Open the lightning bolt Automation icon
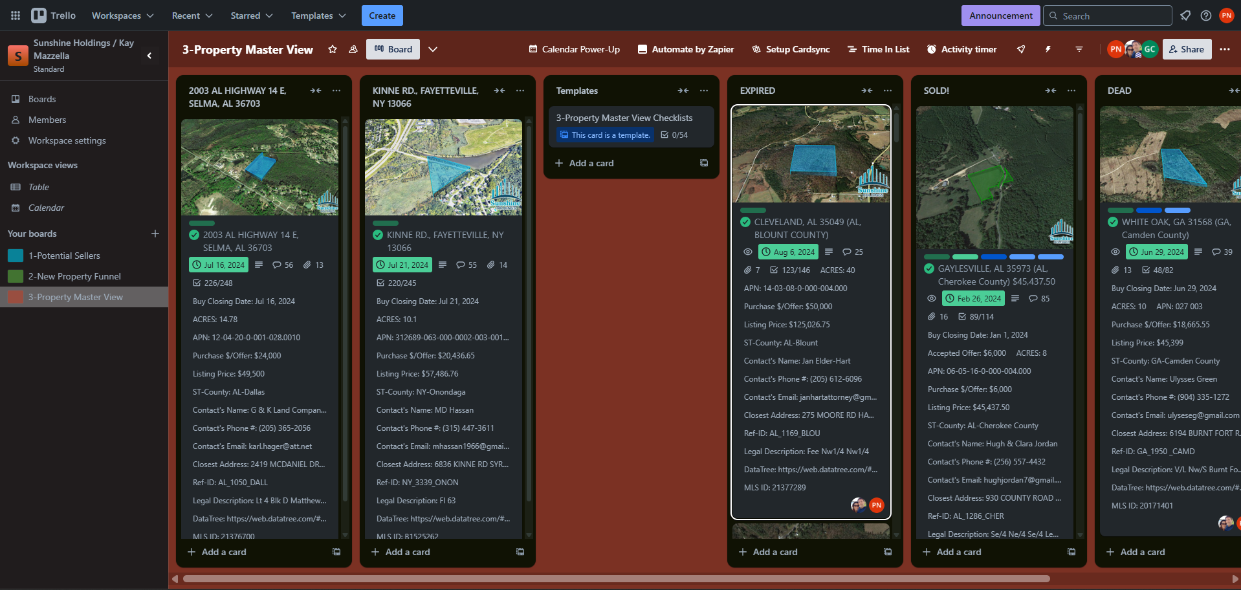The height and width of the screenshot is (590, 1241). pyautogui.click(x=1048, y=49)
